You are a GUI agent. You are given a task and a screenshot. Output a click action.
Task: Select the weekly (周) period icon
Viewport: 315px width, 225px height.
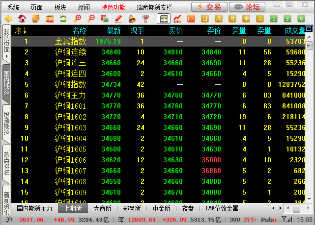pos(218,19)
